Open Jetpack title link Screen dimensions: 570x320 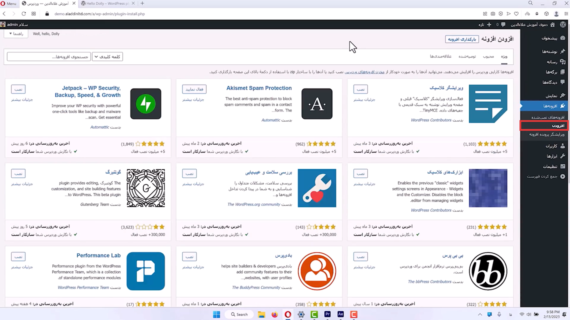pos(88,92)
